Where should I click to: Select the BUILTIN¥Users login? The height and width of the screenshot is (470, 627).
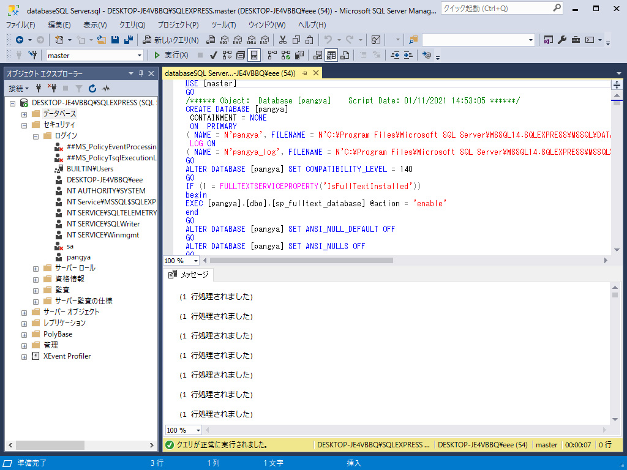click(90, 169)
